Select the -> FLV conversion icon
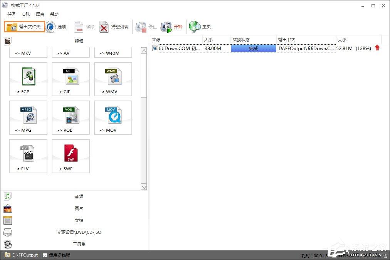The image size is (390, 260). [x=29, y=156]
